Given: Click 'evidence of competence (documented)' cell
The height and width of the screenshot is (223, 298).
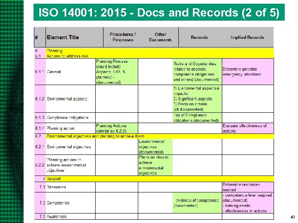Looking at the screenshot, I should pos(197,203).
